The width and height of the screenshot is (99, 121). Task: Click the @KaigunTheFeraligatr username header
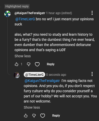[30, 13]
